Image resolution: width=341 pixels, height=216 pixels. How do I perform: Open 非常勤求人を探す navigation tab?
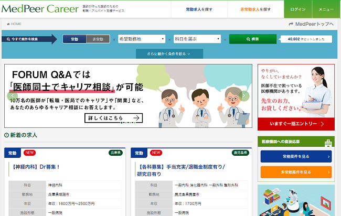click(x=256, y=9)
